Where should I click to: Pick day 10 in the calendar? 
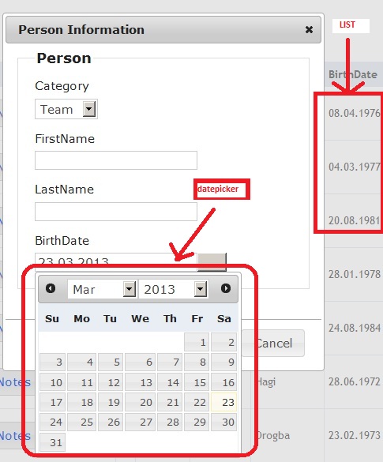[x=52, y=382]
